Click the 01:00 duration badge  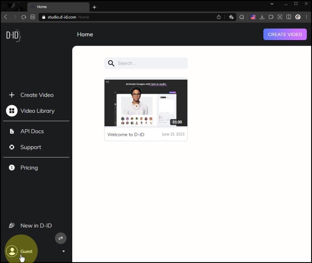click(177, 122)
